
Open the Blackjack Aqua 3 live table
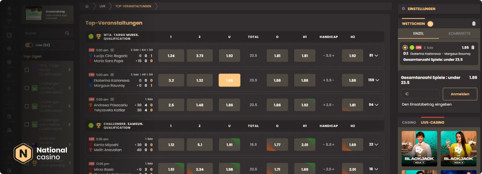(419, 148)
